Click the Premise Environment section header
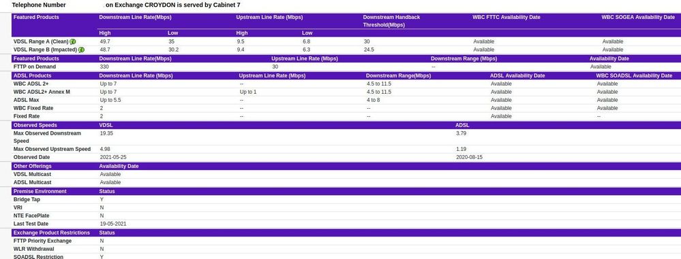This screenshot has width=681, height=259. coord(40,191)
